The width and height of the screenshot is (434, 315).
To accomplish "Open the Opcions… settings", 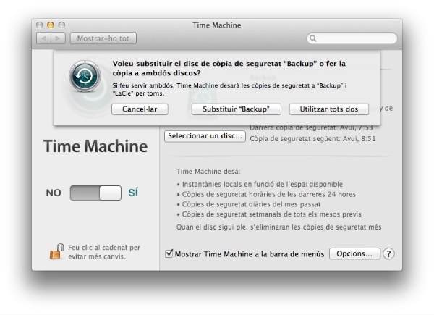I will click(x=354, y=253).
